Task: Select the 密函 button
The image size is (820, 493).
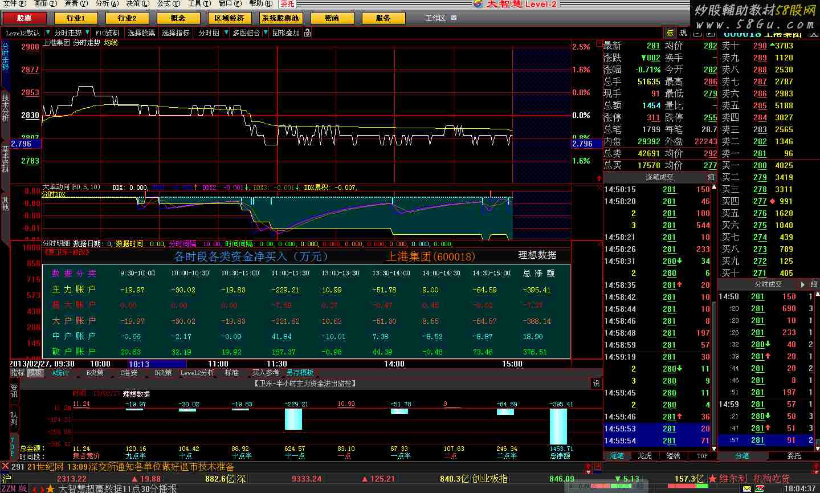Action: click(x=332, y=18)
